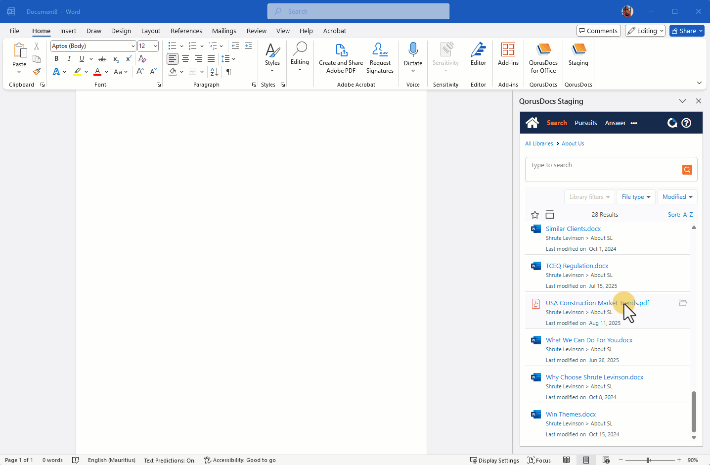Viewport: 710px width, 465px height.
Task: Click the QorusDocs home icon
Action: (532, 123)
